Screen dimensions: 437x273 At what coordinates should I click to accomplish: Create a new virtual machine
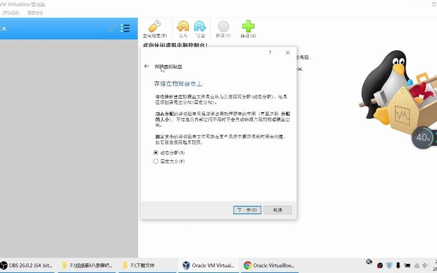point(223,28)
